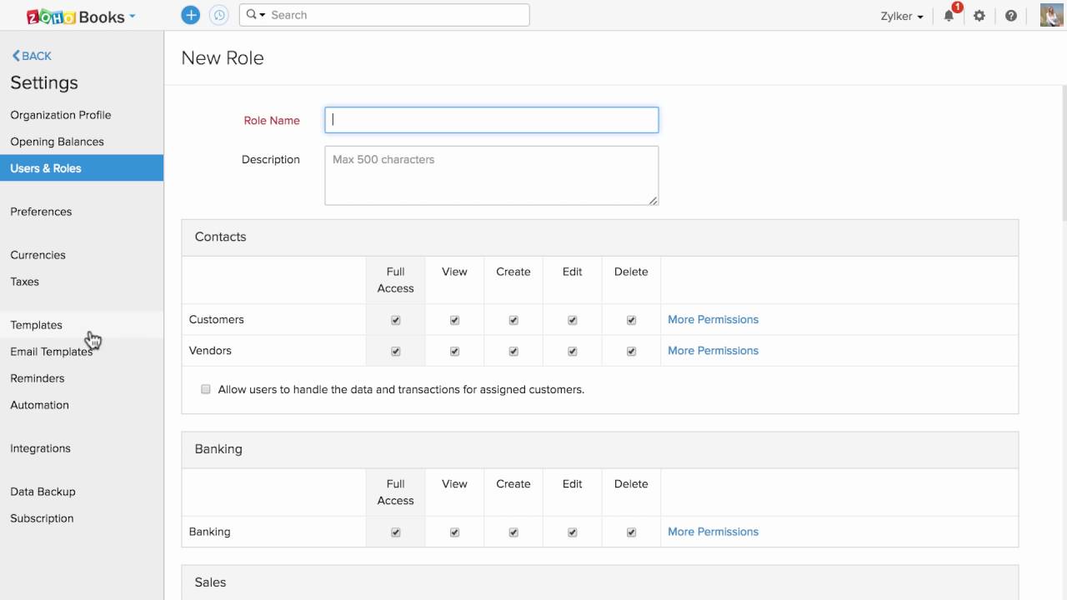The height and width of the screenshot is (600, 1067).
Task: Open the Zoho Books app switcher arrow
Action: point(133,17)
